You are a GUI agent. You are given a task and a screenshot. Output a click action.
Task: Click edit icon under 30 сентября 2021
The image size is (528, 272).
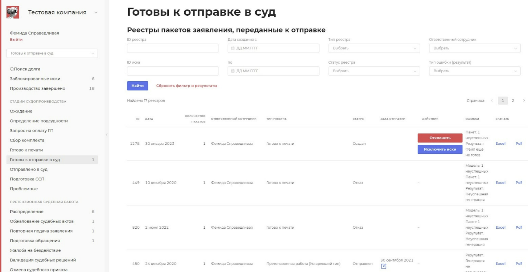pyautogui.click(x=383, y=266)
